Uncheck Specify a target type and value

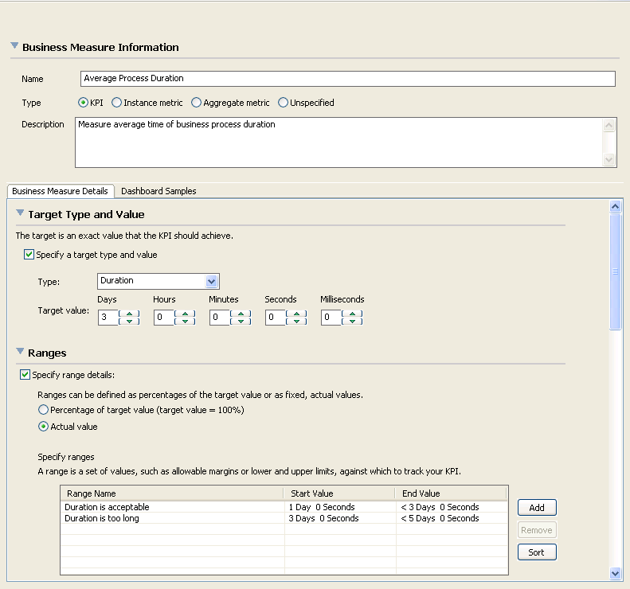click(x=29, y=255)
